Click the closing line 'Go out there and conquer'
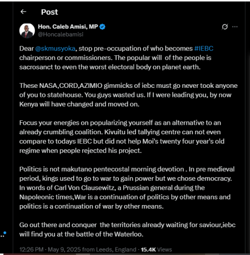The width and height of the screenshot is (250, 255). point(127,230)
